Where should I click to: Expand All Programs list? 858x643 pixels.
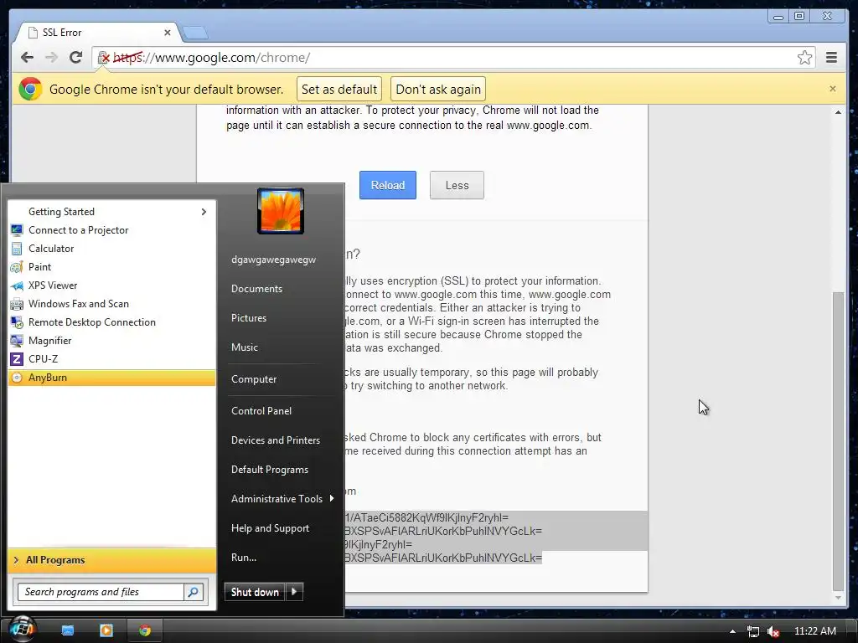[x=111, y=560]
